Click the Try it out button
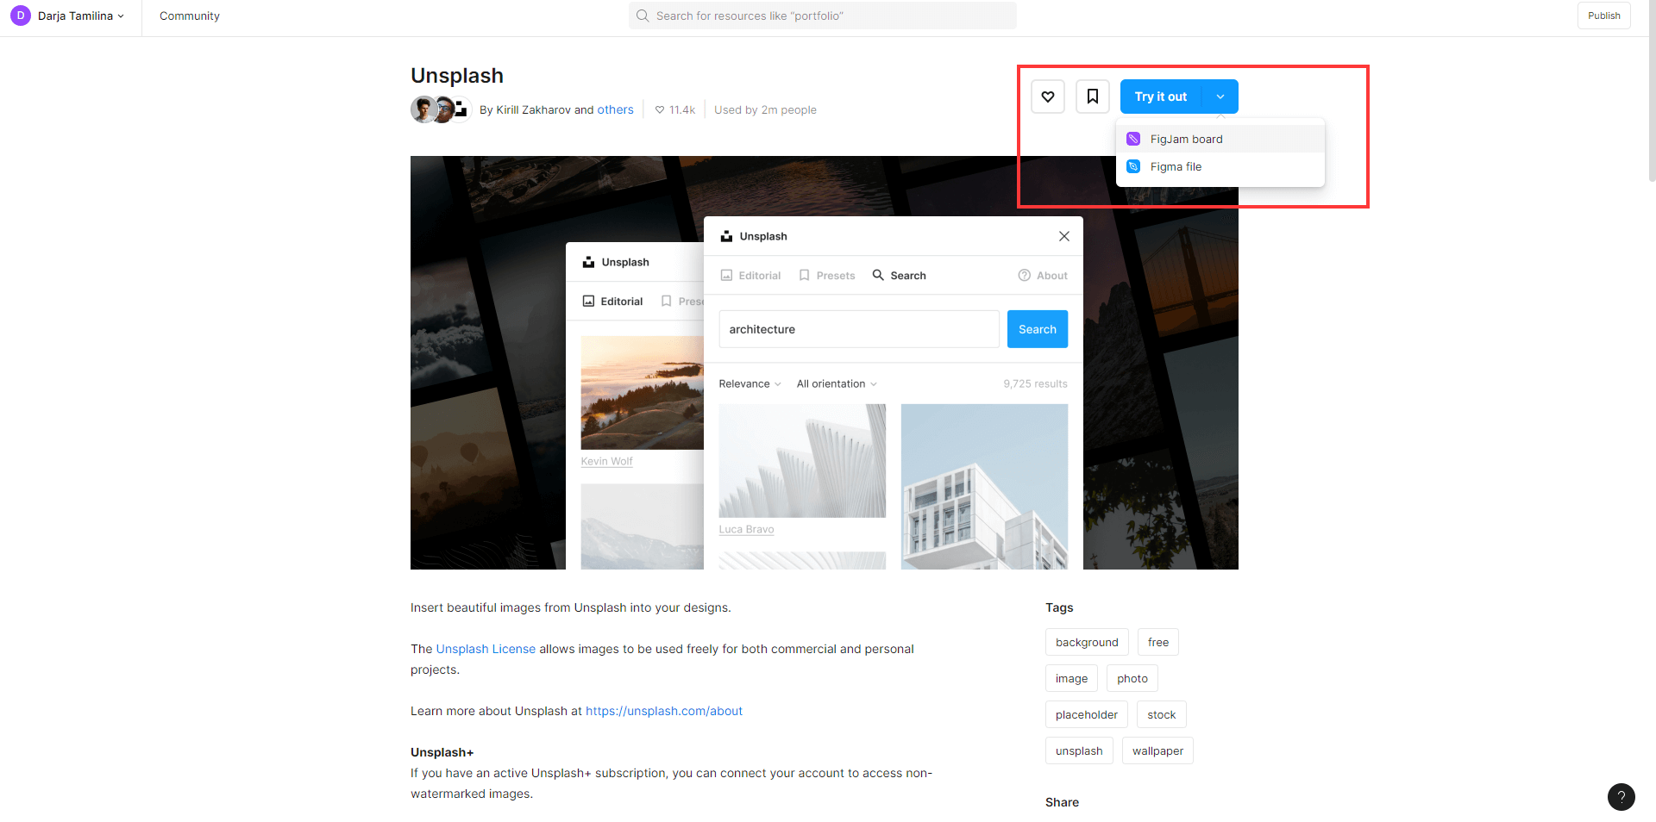 (1161, 97)
